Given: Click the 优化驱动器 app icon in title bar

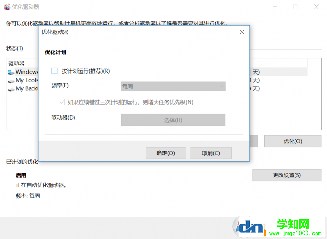Looking at the screenshot, I should point(7,7).
